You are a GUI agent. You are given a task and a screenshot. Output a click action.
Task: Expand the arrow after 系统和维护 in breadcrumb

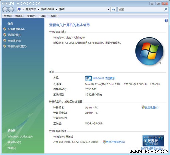pos(57,9)
